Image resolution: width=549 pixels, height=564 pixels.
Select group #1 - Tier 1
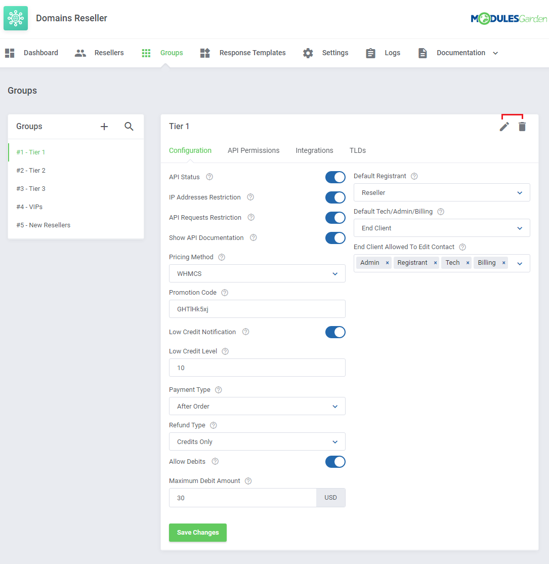point(76,152)
